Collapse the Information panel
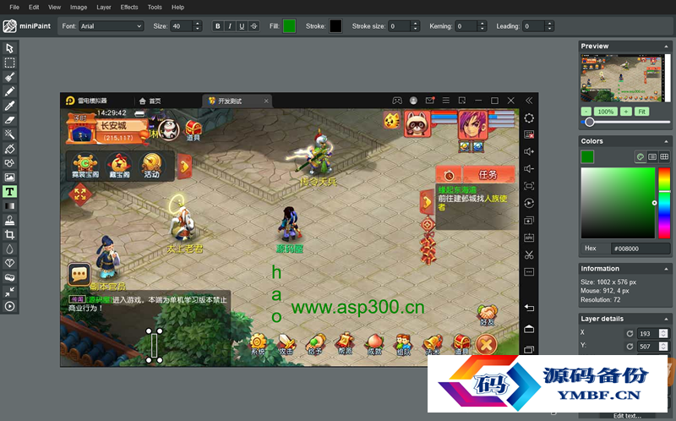The image size is (676, 421). 666,269
